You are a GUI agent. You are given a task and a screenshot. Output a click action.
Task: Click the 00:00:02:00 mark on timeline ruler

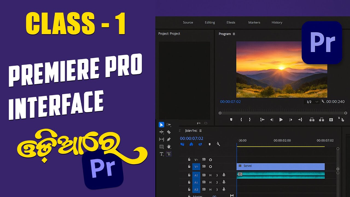pos(282,140)
